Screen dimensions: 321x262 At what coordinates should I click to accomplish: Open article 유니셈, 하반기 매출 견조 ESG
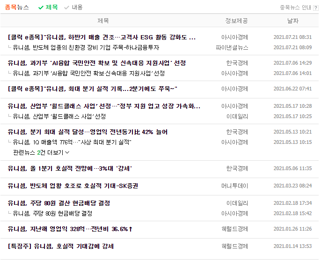[102, 37]
